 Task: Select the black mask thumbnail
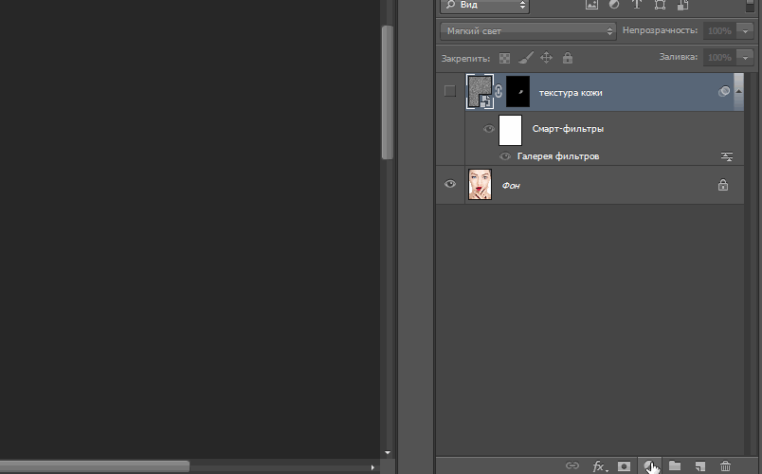pyautogui.click(x=518, y=92)
